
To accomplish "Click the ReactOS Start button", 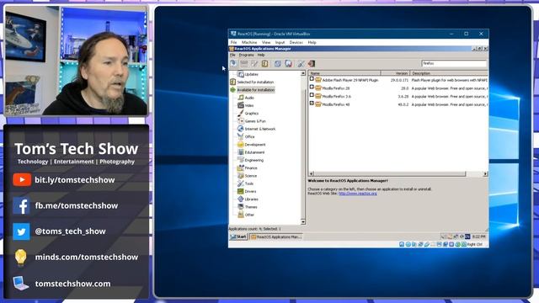I will point(238,237).
